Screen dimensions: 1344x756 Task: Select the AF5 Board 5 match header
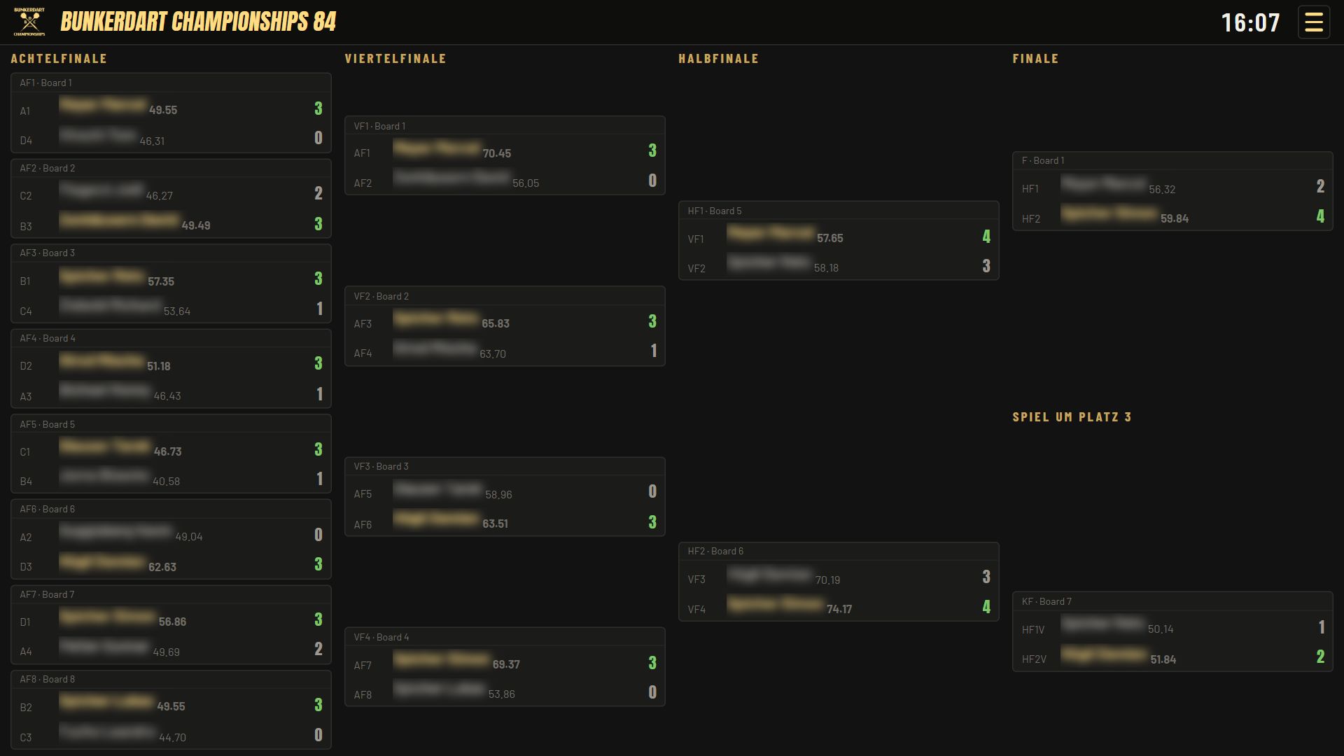(171, 424)
